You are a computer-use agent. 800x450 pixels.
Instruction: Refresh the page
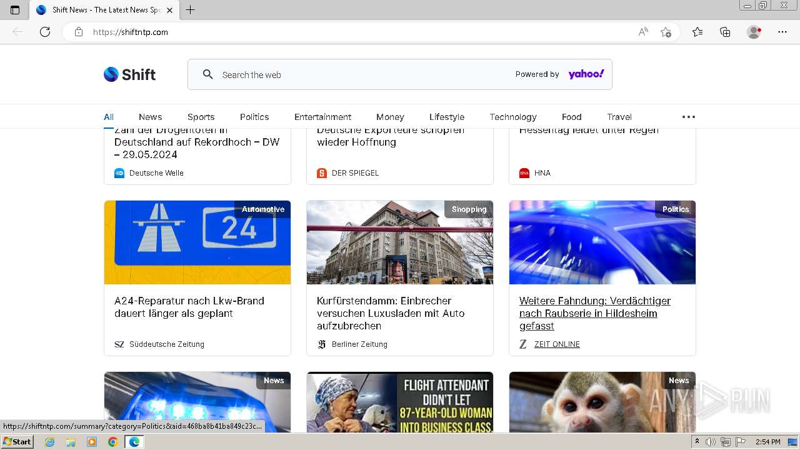[x=45, y=32]
